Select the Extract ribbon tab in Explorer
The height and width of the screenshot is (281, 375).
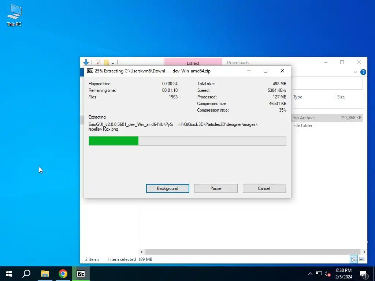point(193,63)
